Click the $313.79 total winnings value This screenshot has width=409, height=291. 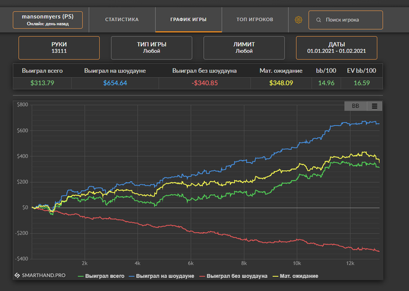tap(42, 83)
